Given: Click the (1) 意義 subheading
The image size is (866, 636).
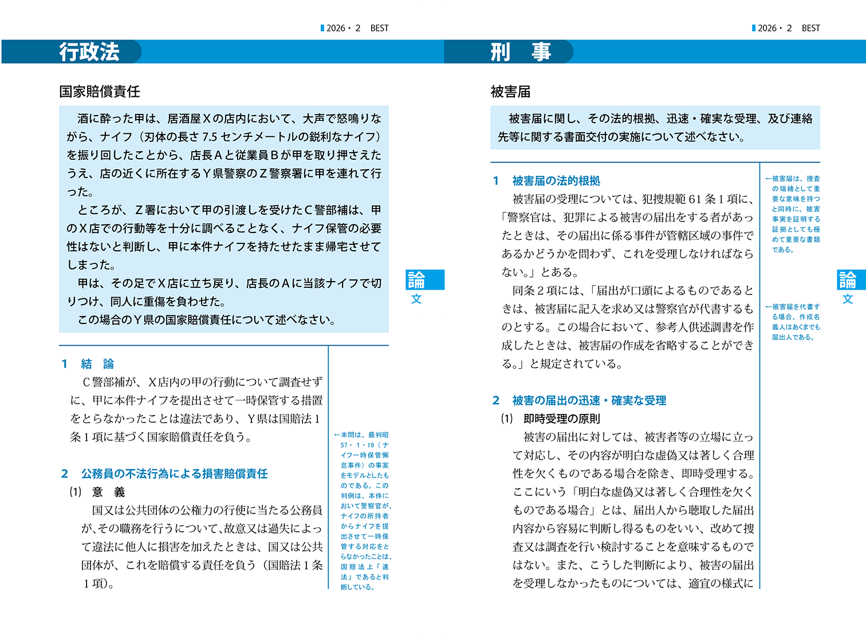Looking at the screenshot, I should pyautogui.click(x=97, y=492).
